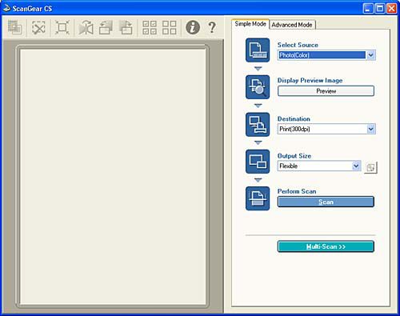
Task: Click the Select All Frames checked icon
Action: coord(150,27)
